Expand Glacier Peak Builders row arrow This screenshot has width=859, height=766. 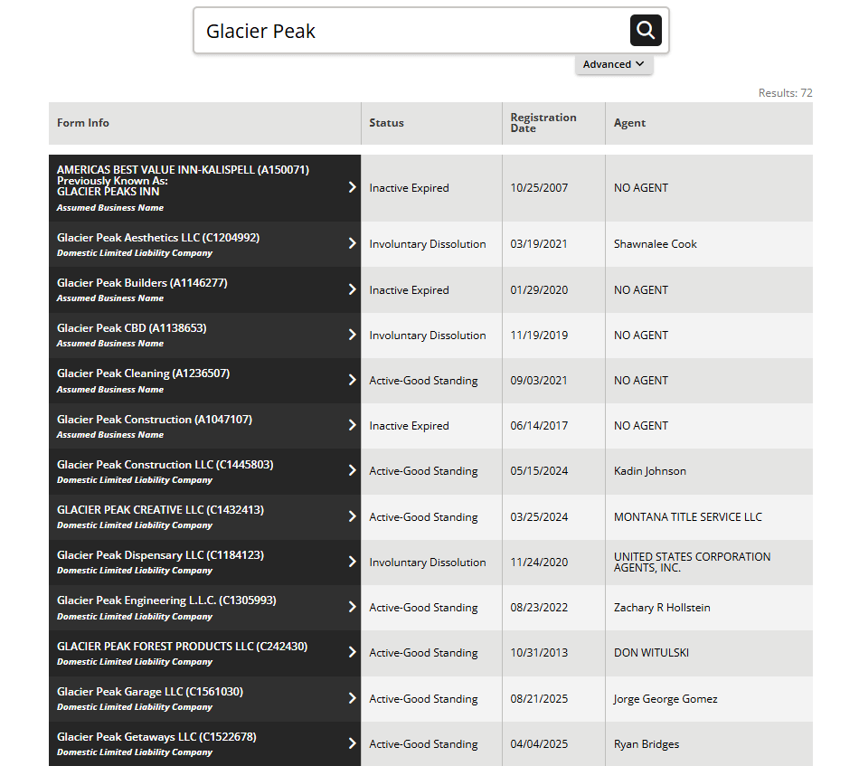352,289
